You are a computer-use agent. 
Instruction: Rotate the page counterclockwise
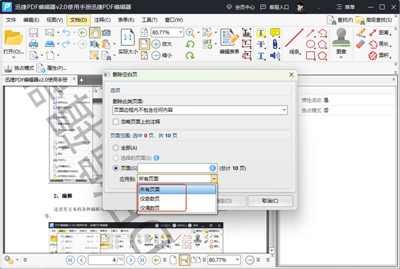click(x=190, y=44)
